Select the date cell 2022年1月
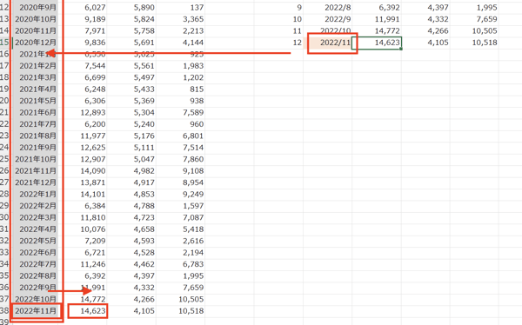522x325 pixels. [36, 194]
